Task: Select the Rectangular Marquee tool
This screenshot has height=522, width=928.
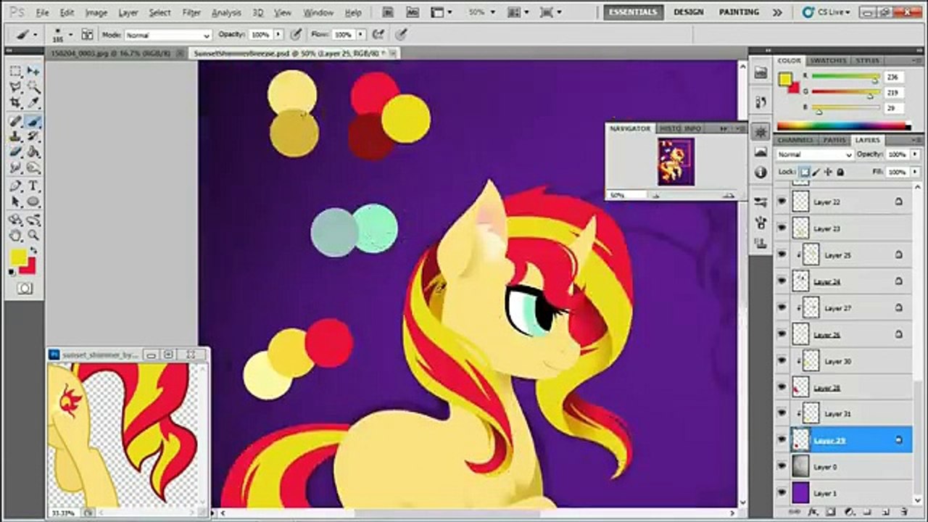Action: tap(15, 71)
